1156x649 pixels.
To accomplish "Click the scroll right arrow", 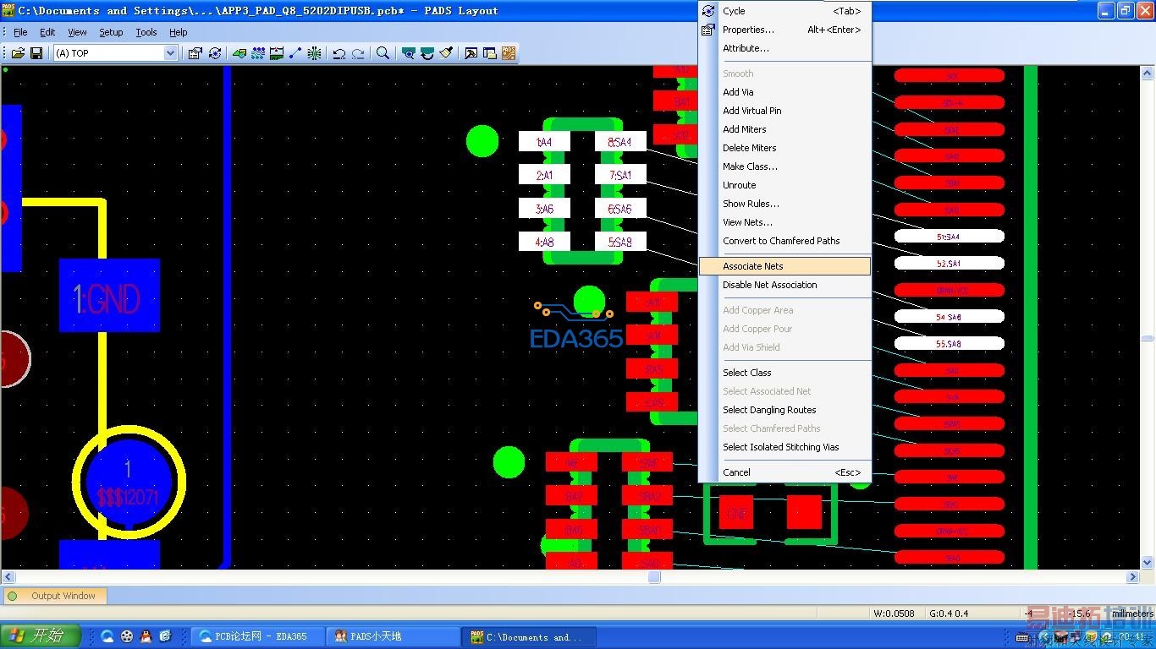I will (1133, 577).
